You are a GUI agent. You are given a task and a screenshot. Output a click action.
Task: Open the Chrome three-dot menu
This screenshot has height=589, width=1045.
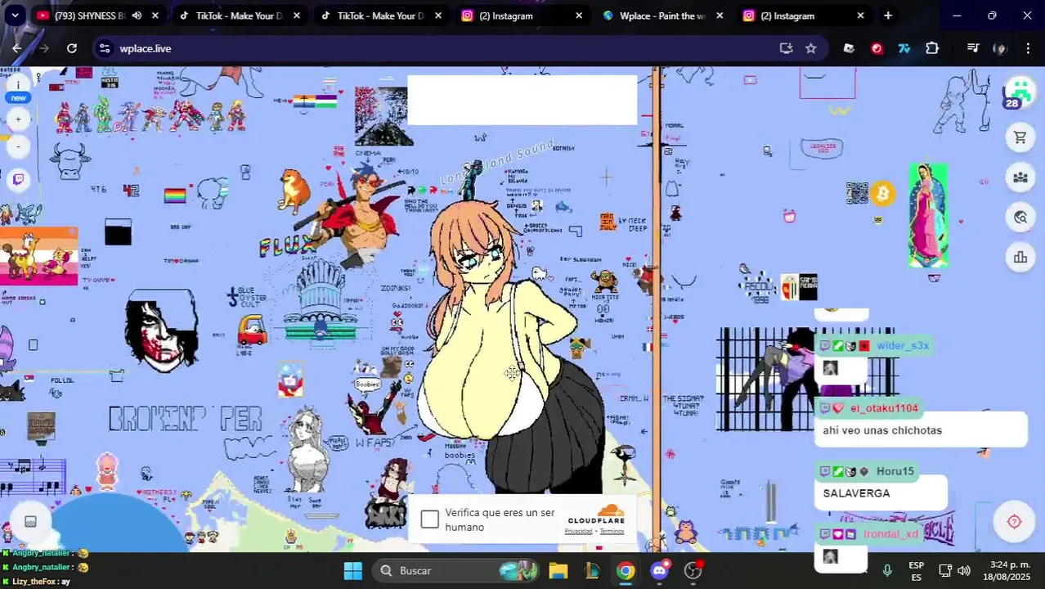click(x=1028, y=48)
